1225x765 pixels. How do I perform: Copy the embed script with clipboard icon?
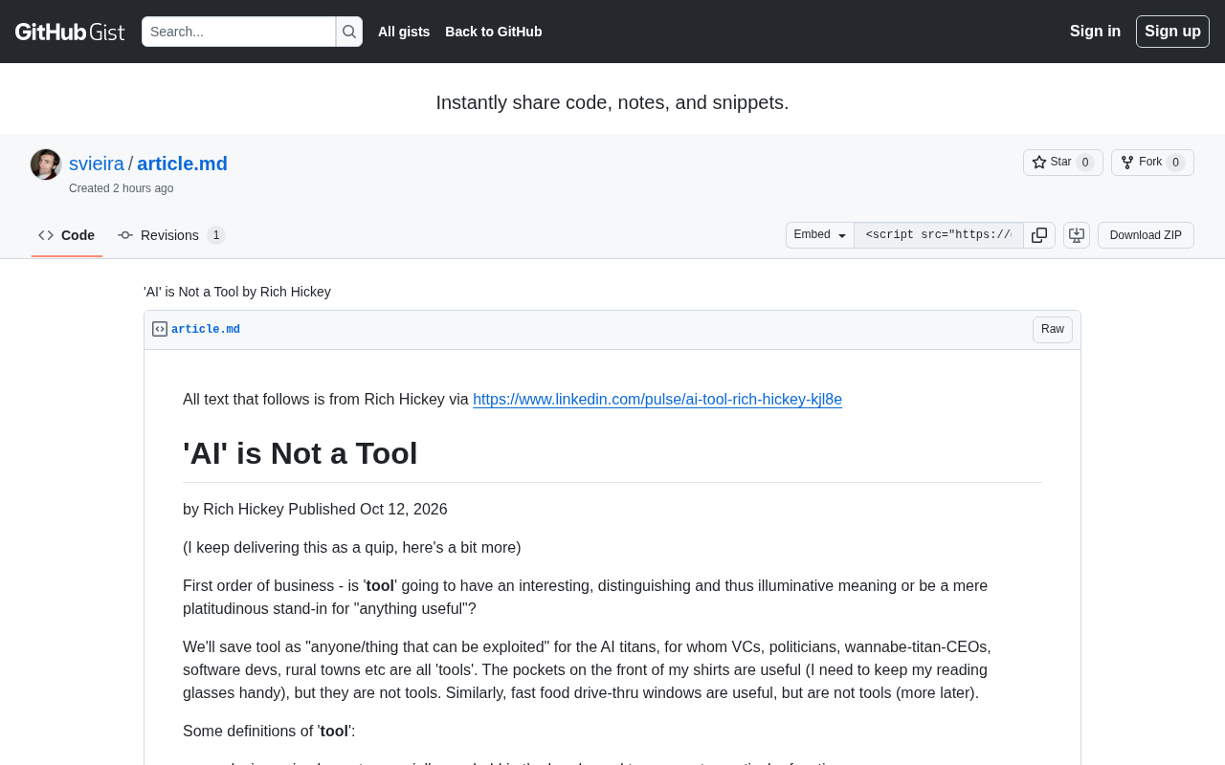pyautogui.click(x=1039, y=235)
